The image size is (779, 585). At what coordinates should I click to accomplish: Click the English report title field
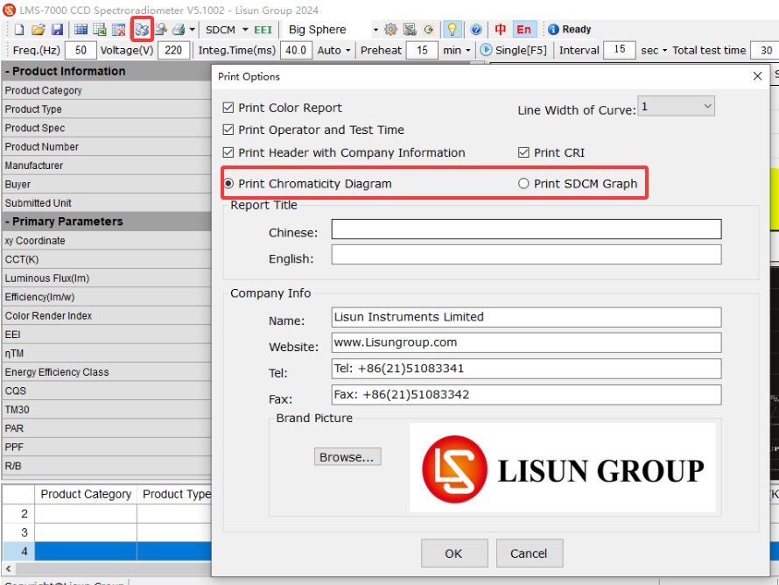(526, 255)
